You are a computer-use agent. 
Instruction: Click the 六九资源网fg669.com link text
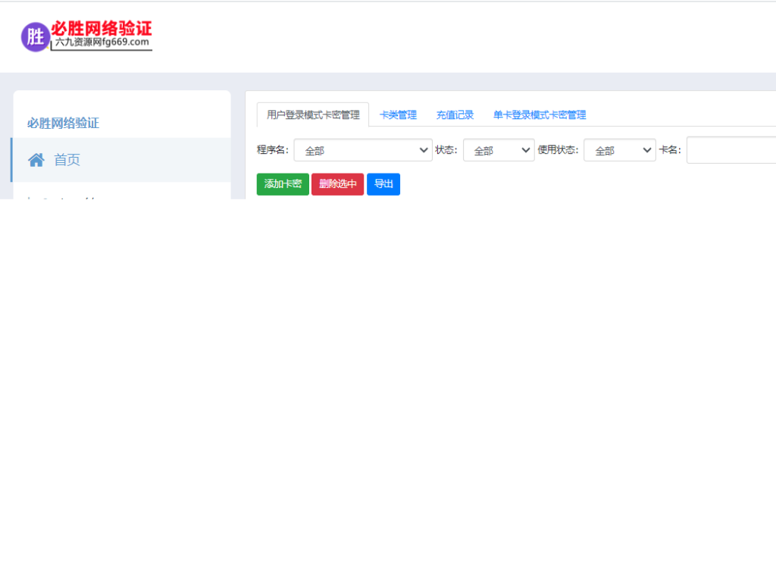click(99, 42)
